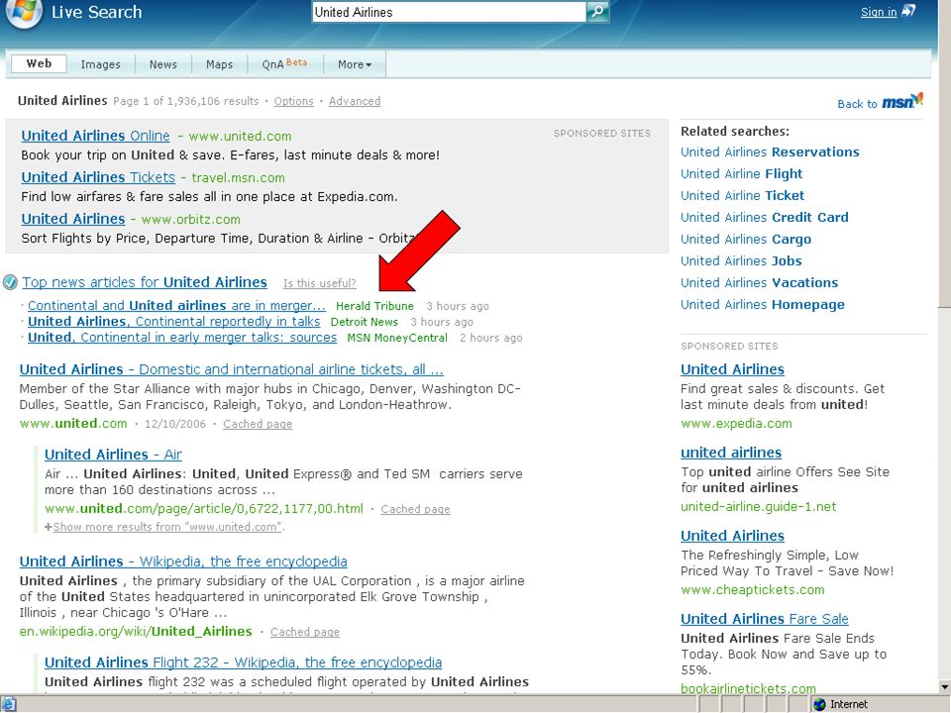
Task: Click the green www.united.com result URL
Action: point(73,423)
